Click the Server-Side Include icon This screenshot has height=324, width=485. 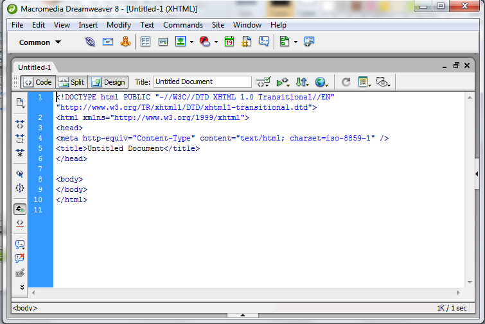pos(247,42)
